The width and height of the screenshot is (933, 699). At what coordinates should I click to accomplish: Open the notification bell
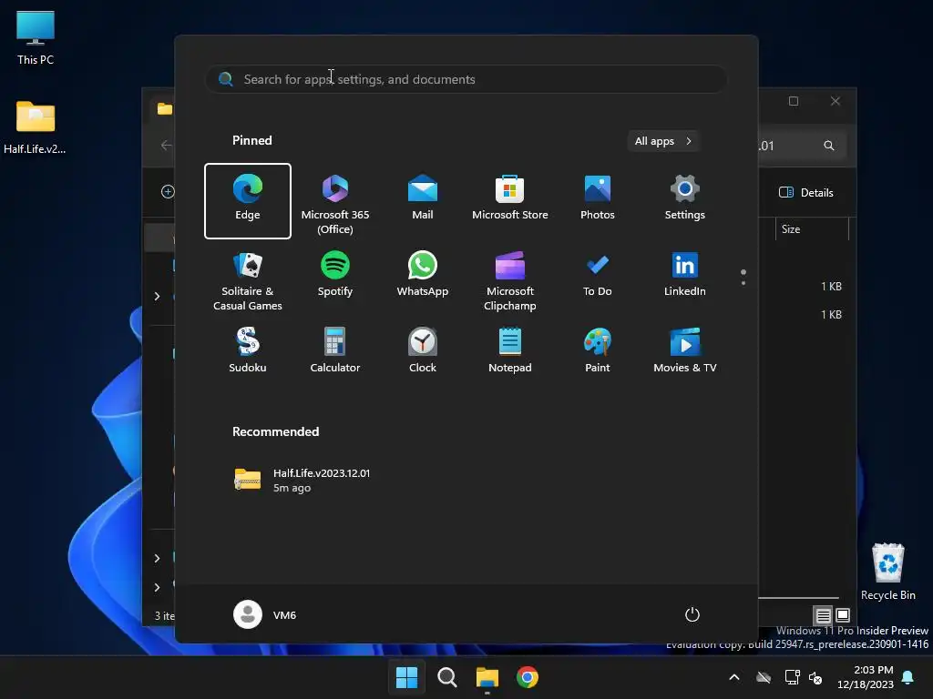tap(907, 677)
